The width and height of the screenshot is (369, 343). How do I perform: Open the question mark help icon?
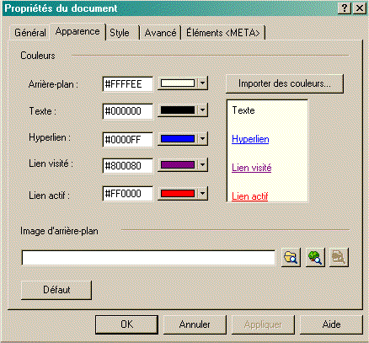[345, 8]
